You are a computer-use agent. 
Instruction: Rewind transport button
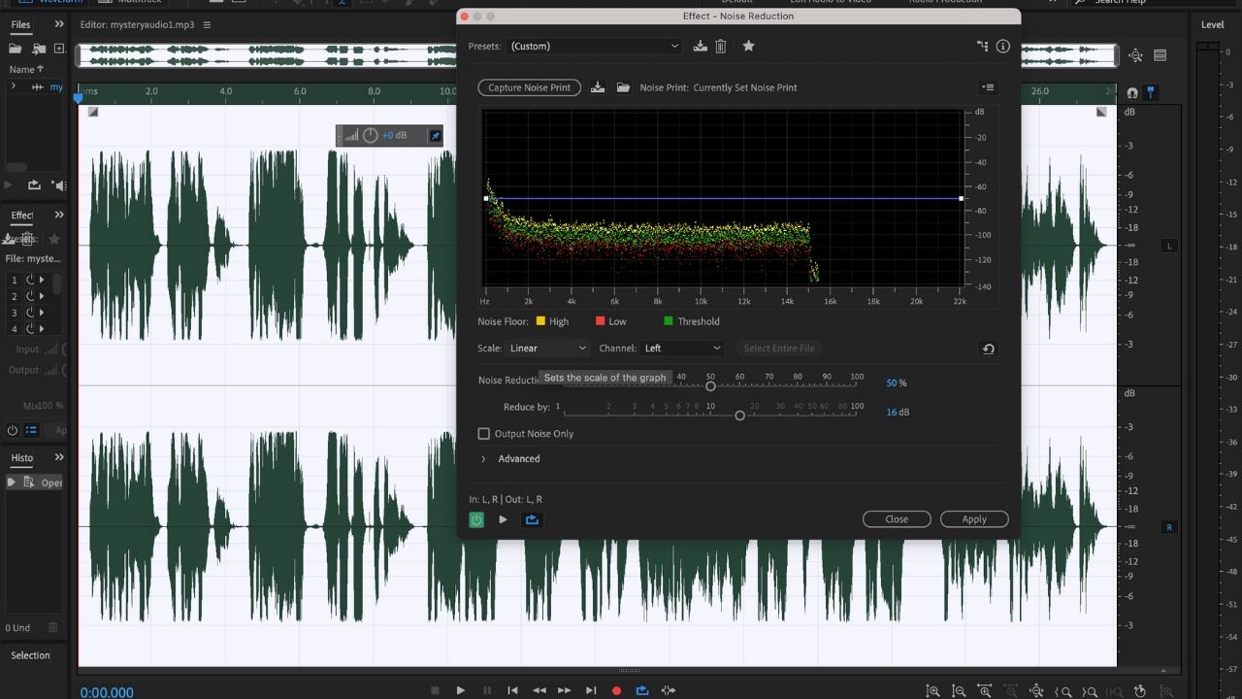[x=539, y=690]
